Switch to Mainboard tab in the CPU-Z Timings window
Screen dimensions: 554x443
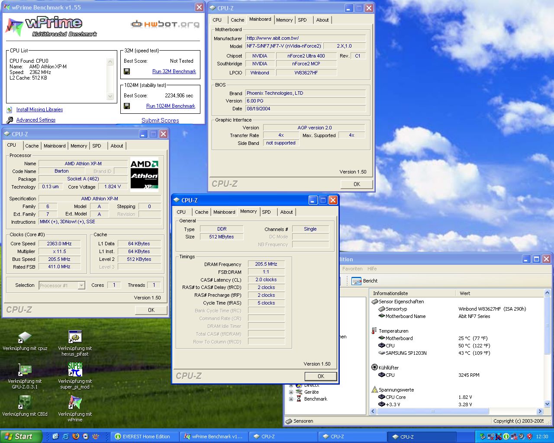click(224, 212)
